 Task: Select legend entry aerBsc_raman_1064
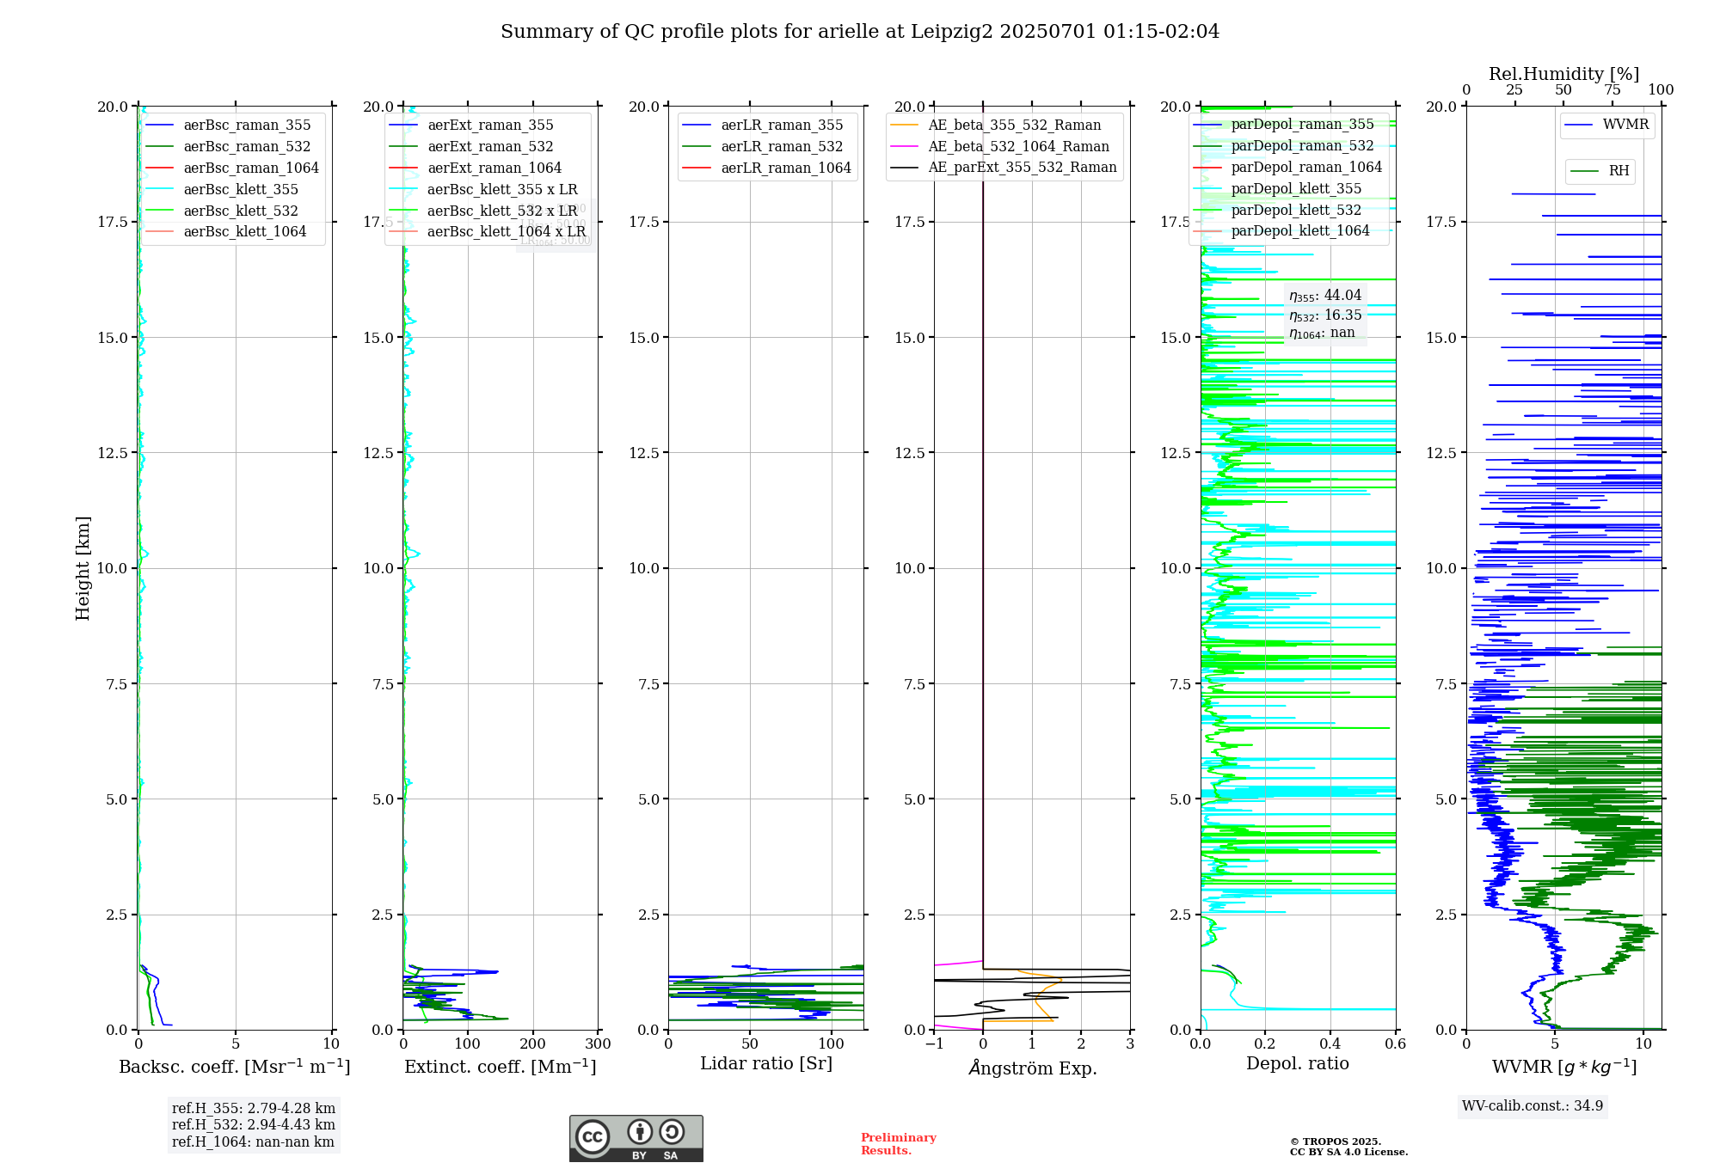(x=251, y=168)
